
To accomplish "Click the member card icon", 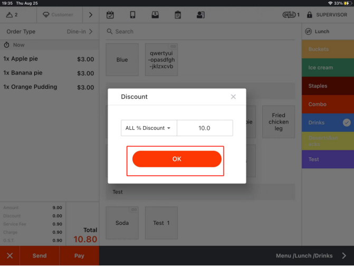I will click(x=200, y=15).
